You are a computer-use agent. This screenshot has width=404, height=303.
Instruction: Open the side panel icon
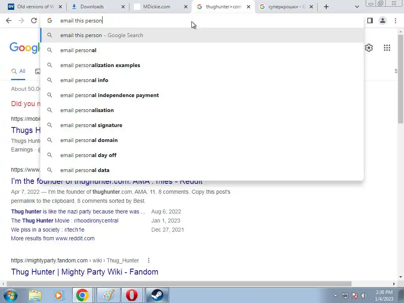(x=370, y=21)
